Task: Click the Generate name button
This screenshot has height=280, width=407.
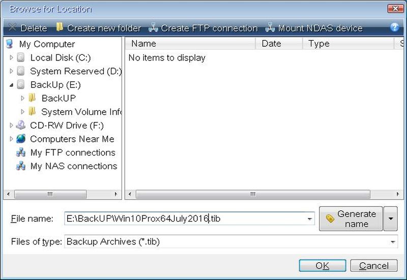Action: click(351, 219)
